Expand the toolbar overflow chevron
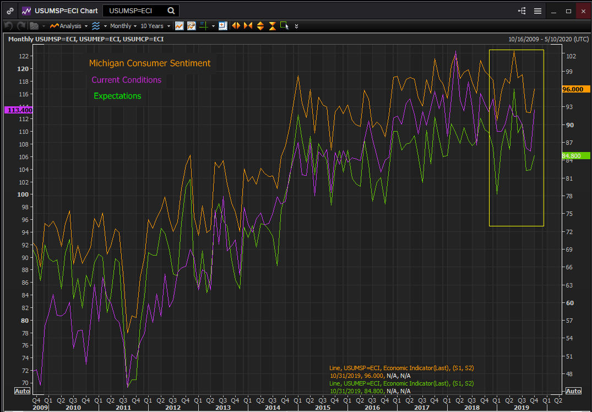The image size is (592, 412). (297, 26)
